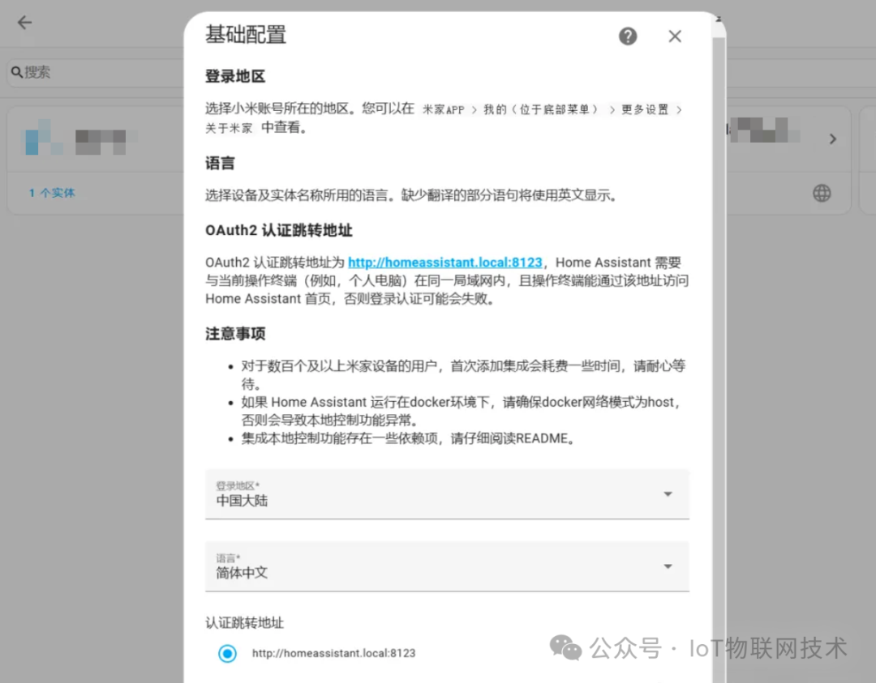Click the 简体中文 selected language value
The image size is (876, 683).
tap(242, 573)
